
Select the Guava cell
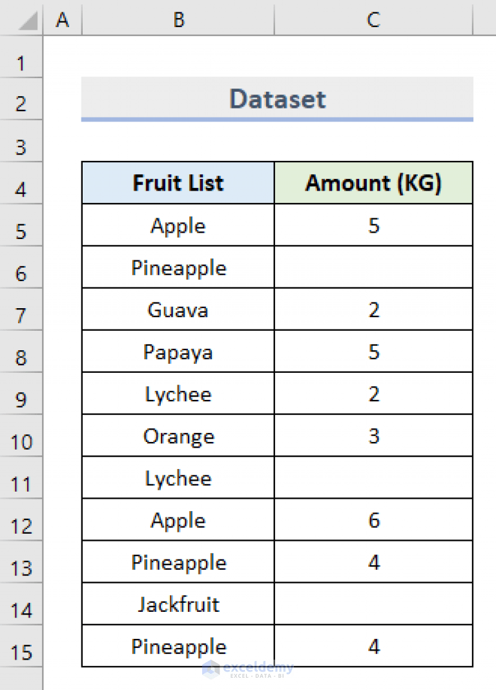point(178,309)
